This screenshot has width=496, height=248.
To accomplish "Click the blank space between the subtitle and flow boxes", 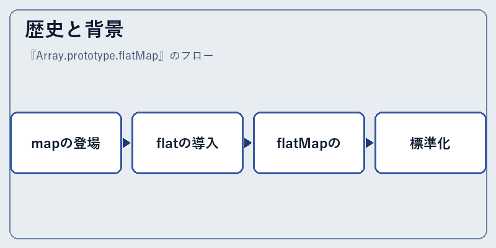I will point(249,87).
